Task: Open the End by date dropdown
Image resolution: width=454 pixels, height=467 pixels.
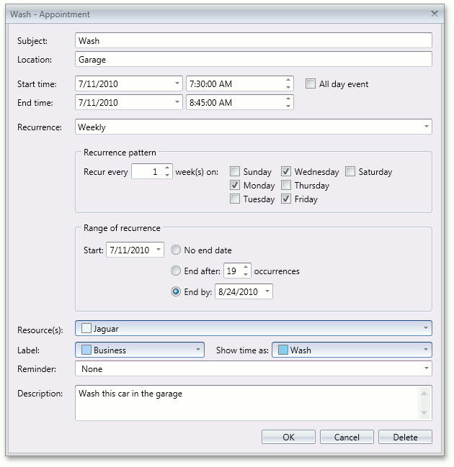Action: (x=267, y=292)
